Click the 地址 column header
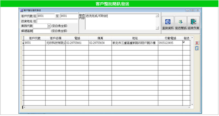This screenshot has height=116, width=219. tap(135, 38)
